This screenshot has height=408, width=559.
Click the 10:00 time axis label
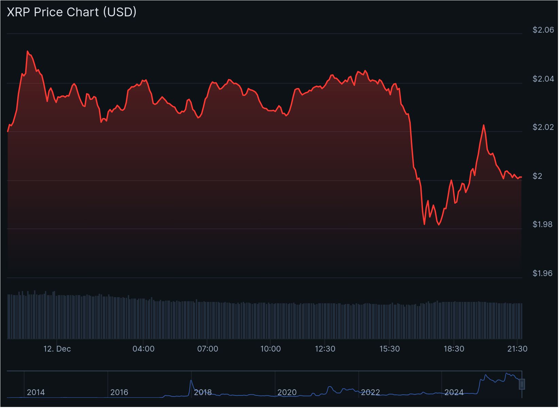(x=270, y=349)
